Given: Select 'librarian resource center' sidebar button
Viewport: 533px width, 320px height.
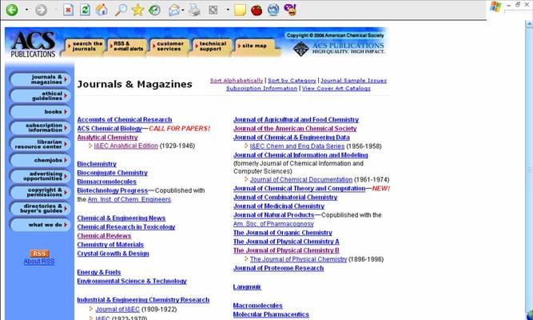Looking at the screenshot, I should click(40, 144).
